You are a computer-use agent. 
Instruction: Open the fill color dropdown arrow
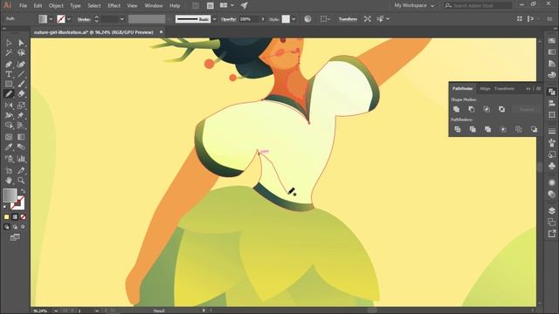51,19
